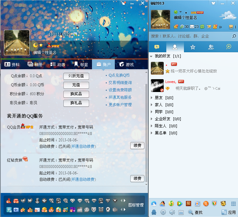Click the webcam icon in profile icon bar
The image size is (238, 217).
tap(108, 210)
